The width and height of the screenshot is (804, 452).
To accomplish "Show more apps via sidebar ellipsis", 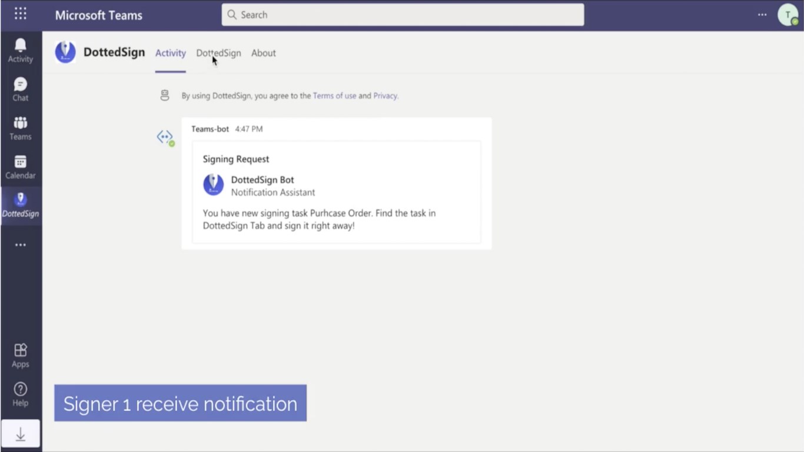I will 21,245.
